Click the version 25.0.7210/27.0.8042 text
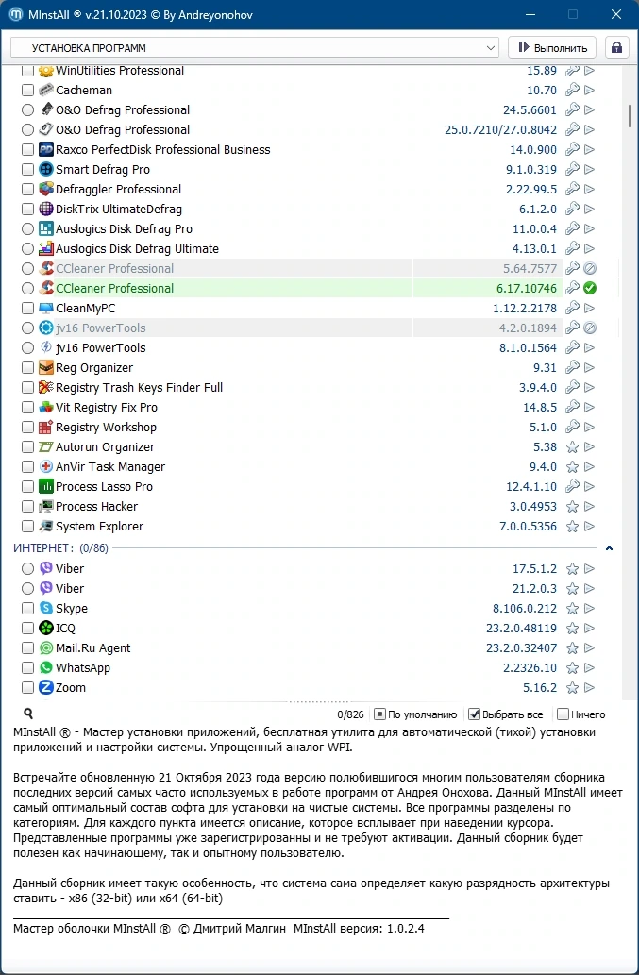Viewport: 639px width, 975px height. click(x=501, y=130)
